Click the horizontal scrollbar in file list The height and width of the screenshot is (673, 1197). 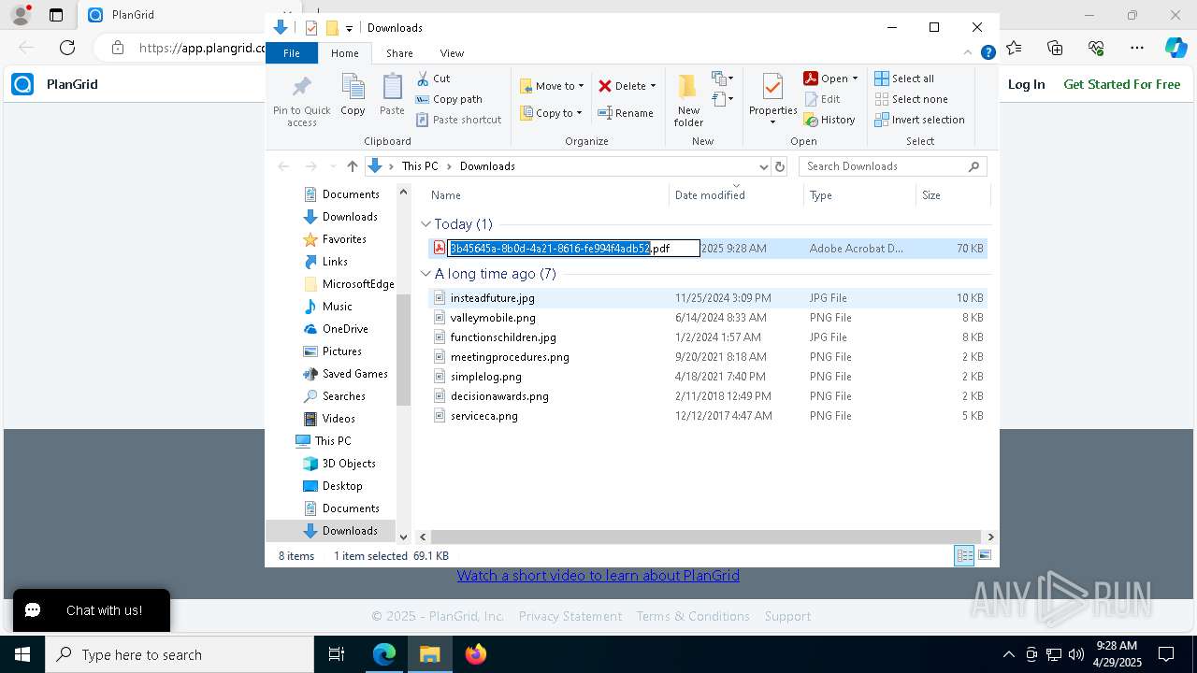click(706, 537)
